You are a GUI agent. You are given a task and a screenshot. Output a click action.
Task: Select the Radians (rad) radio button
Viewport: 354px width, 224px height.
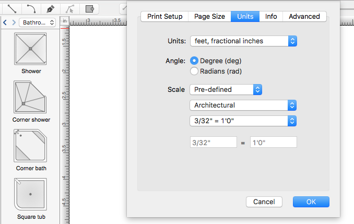point(194,71)
